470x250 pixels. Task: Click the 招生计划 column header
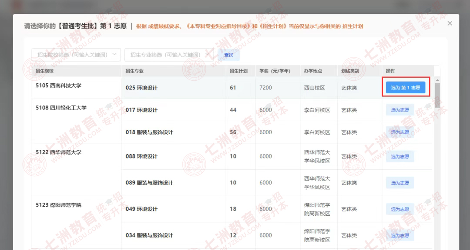tap(238, 71)
